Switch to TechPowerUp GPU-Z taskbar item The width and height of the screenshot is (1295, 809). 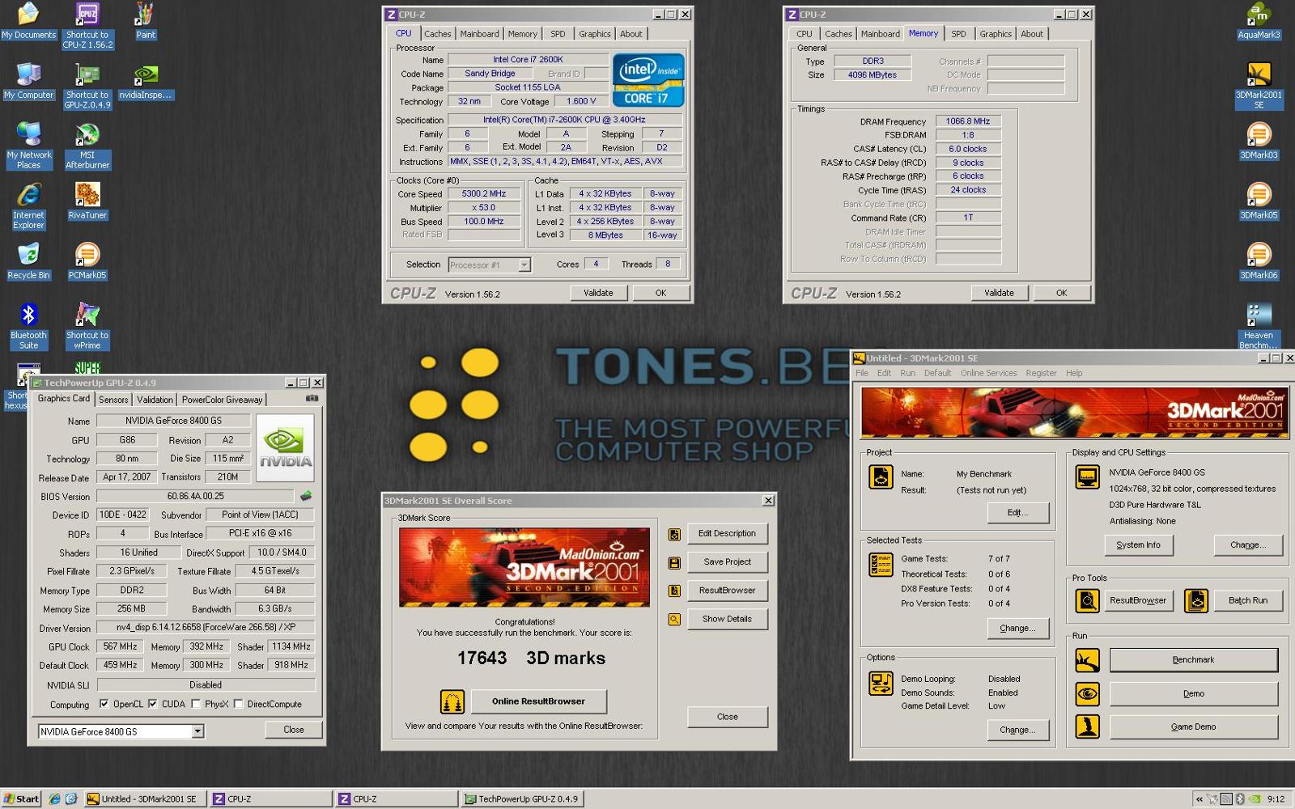coord(522,799)
